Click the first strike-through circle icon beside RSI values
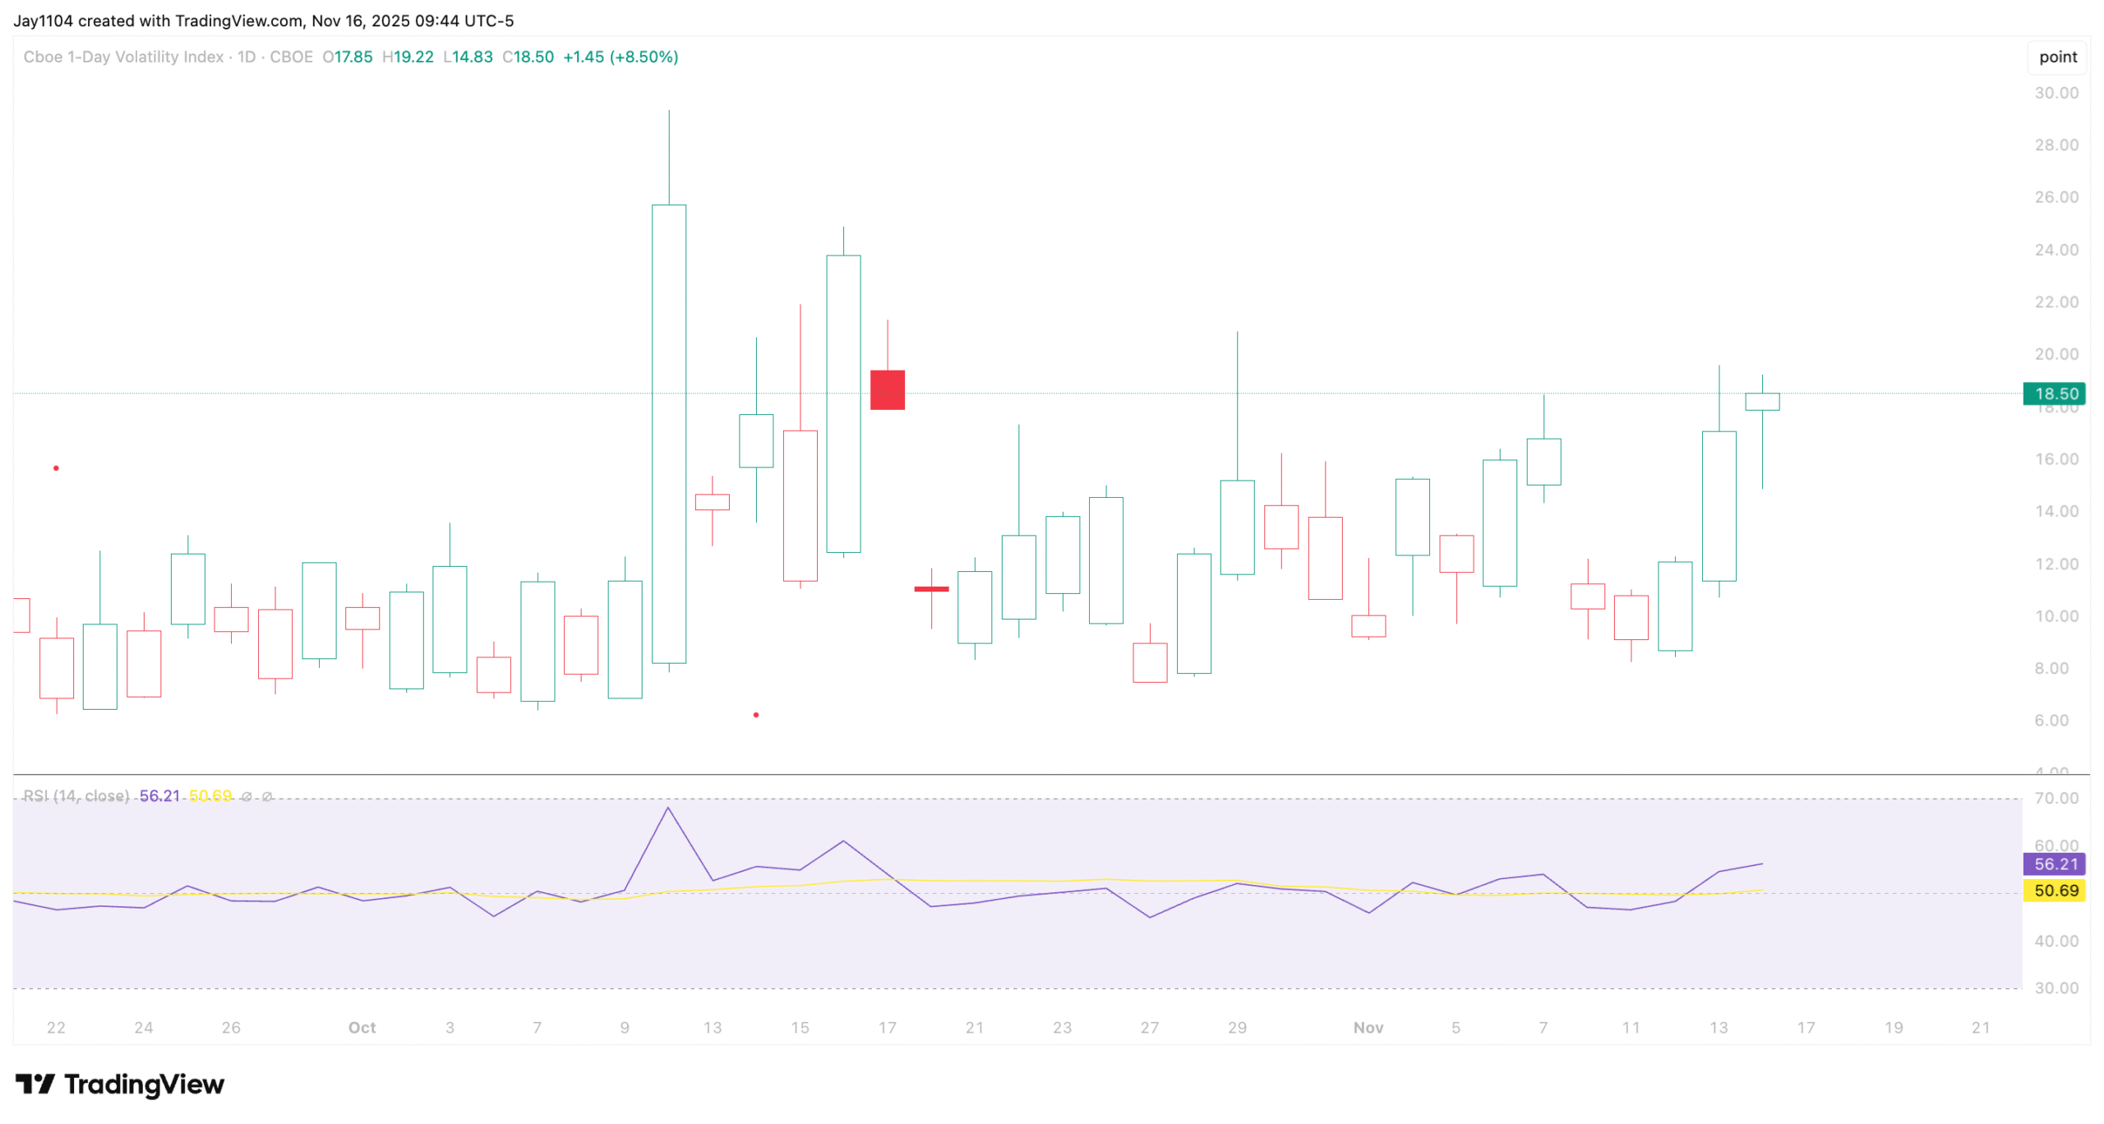The width and height of the screenshot is (2104, 1124). (x=245, y=796)
